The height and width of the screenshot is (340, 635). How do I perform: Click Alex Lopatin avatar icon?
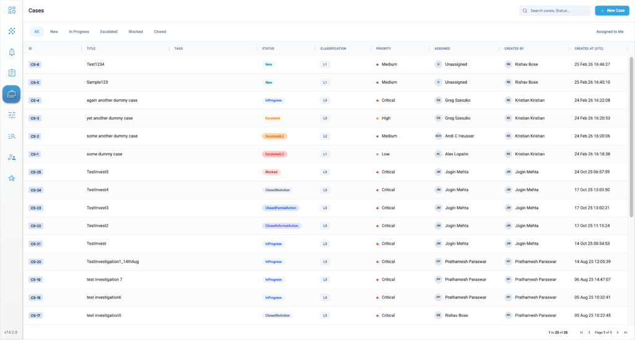438,154
